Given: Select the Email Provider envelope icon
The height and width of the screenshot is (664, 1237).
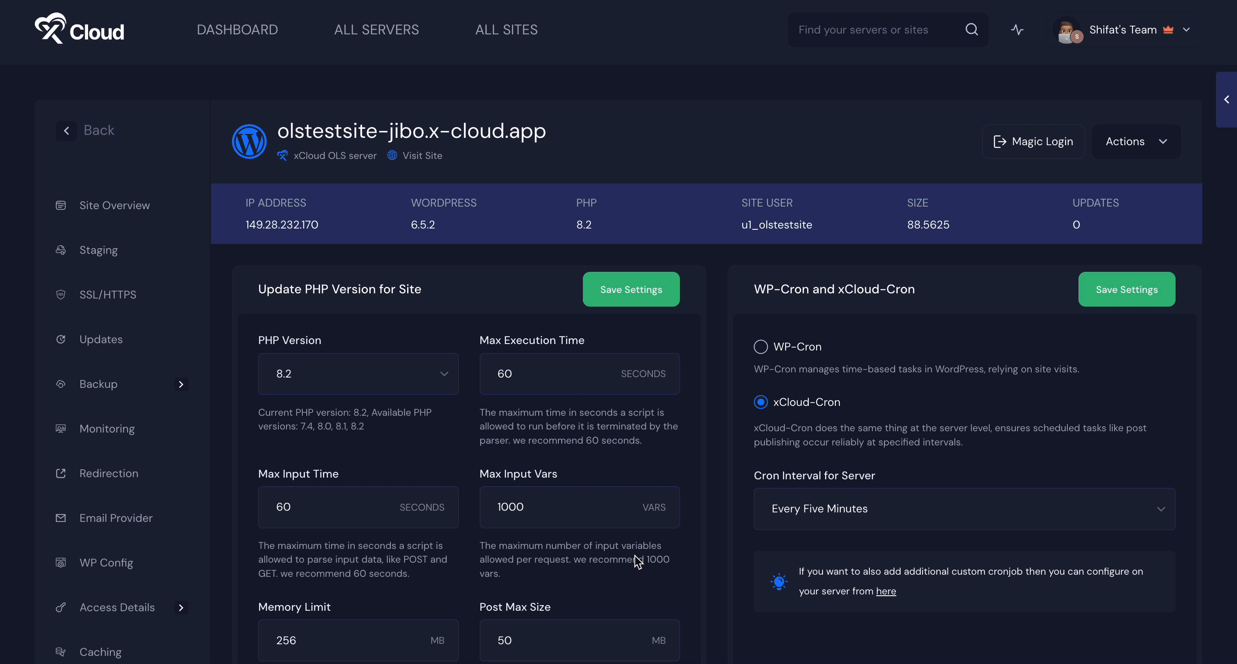Looking at the screenshot, I should click(61, 518).
